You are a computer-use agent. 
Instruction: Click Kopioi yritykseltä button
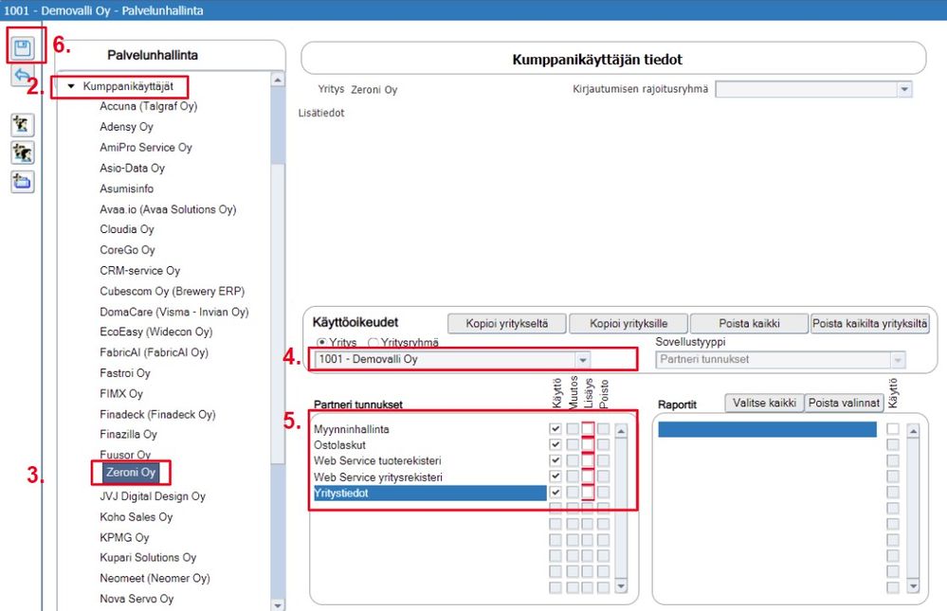pyautogui.click(x=507, y=324)
